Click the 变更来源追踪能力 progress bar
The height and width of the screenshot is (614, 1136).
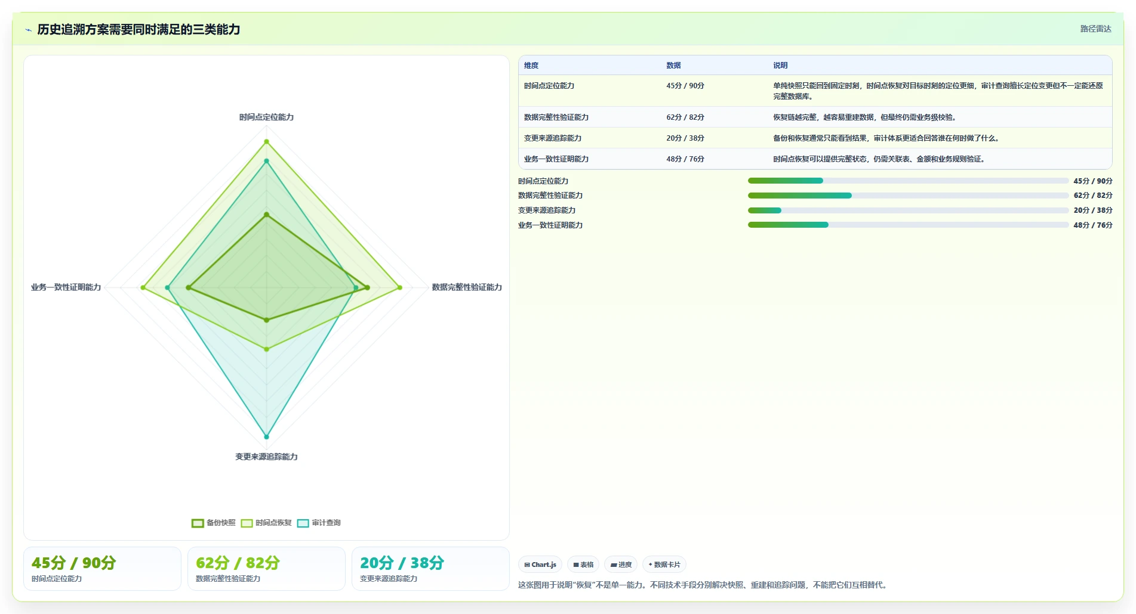(x=908, y=210)
